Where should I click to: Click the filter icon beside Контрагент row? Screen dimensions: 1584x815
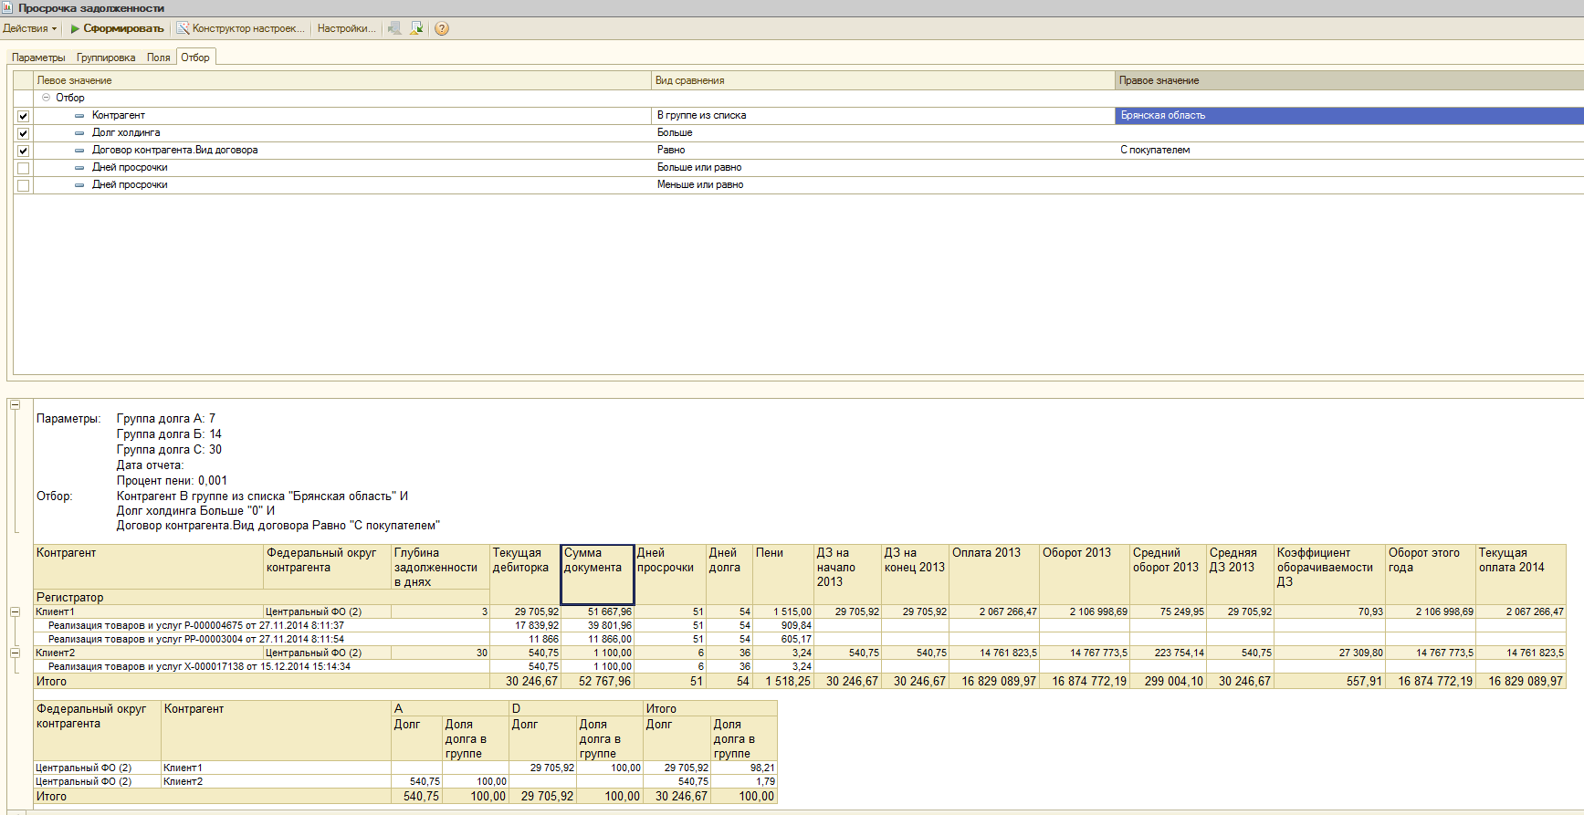point(79,116)
